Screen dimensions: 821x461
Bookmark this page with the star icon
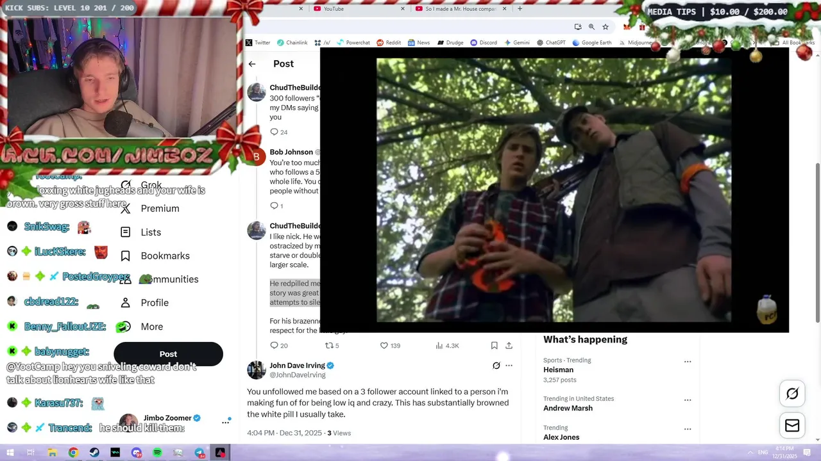(605, 27)
